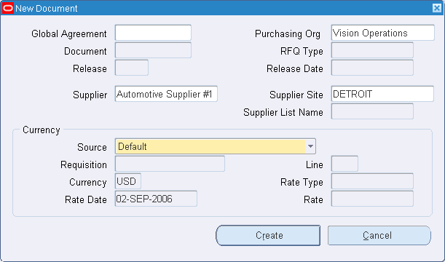The image size is (445, 262).
Task: Click the Purchasing Org field
Action: [382, 33]
